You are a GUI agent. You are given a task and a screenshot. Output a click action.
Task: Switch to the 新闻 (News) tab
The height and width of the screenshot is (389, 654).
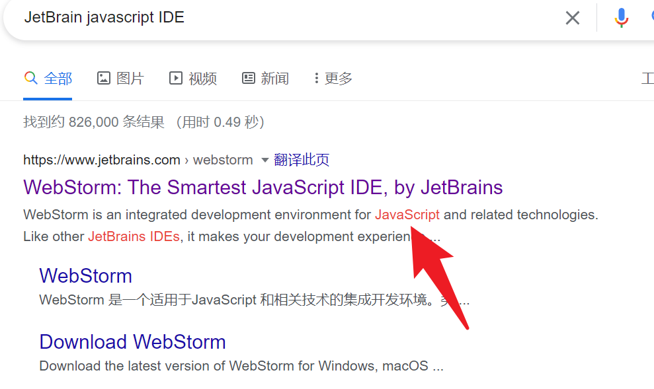[265, 79]
